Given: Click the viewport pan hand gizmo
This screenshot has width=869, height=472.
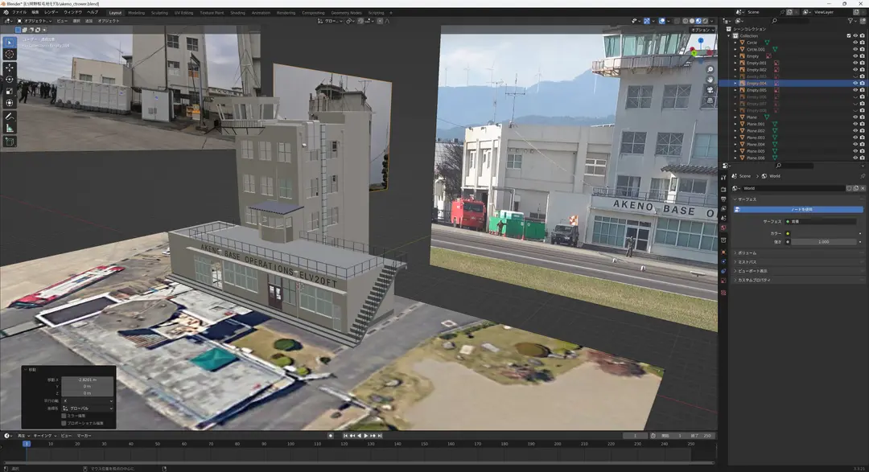Looking at the screenshot, I should point(710,80).
